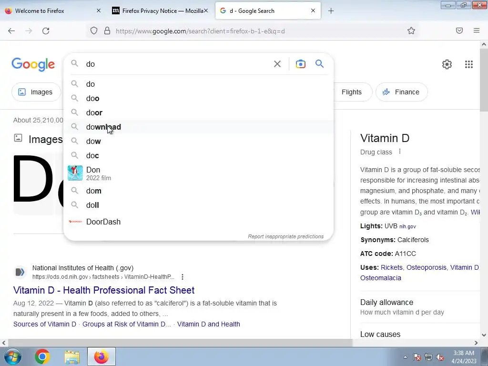Go back with the browser back arrow
488x366 pixels.
(x=11, y=31)
